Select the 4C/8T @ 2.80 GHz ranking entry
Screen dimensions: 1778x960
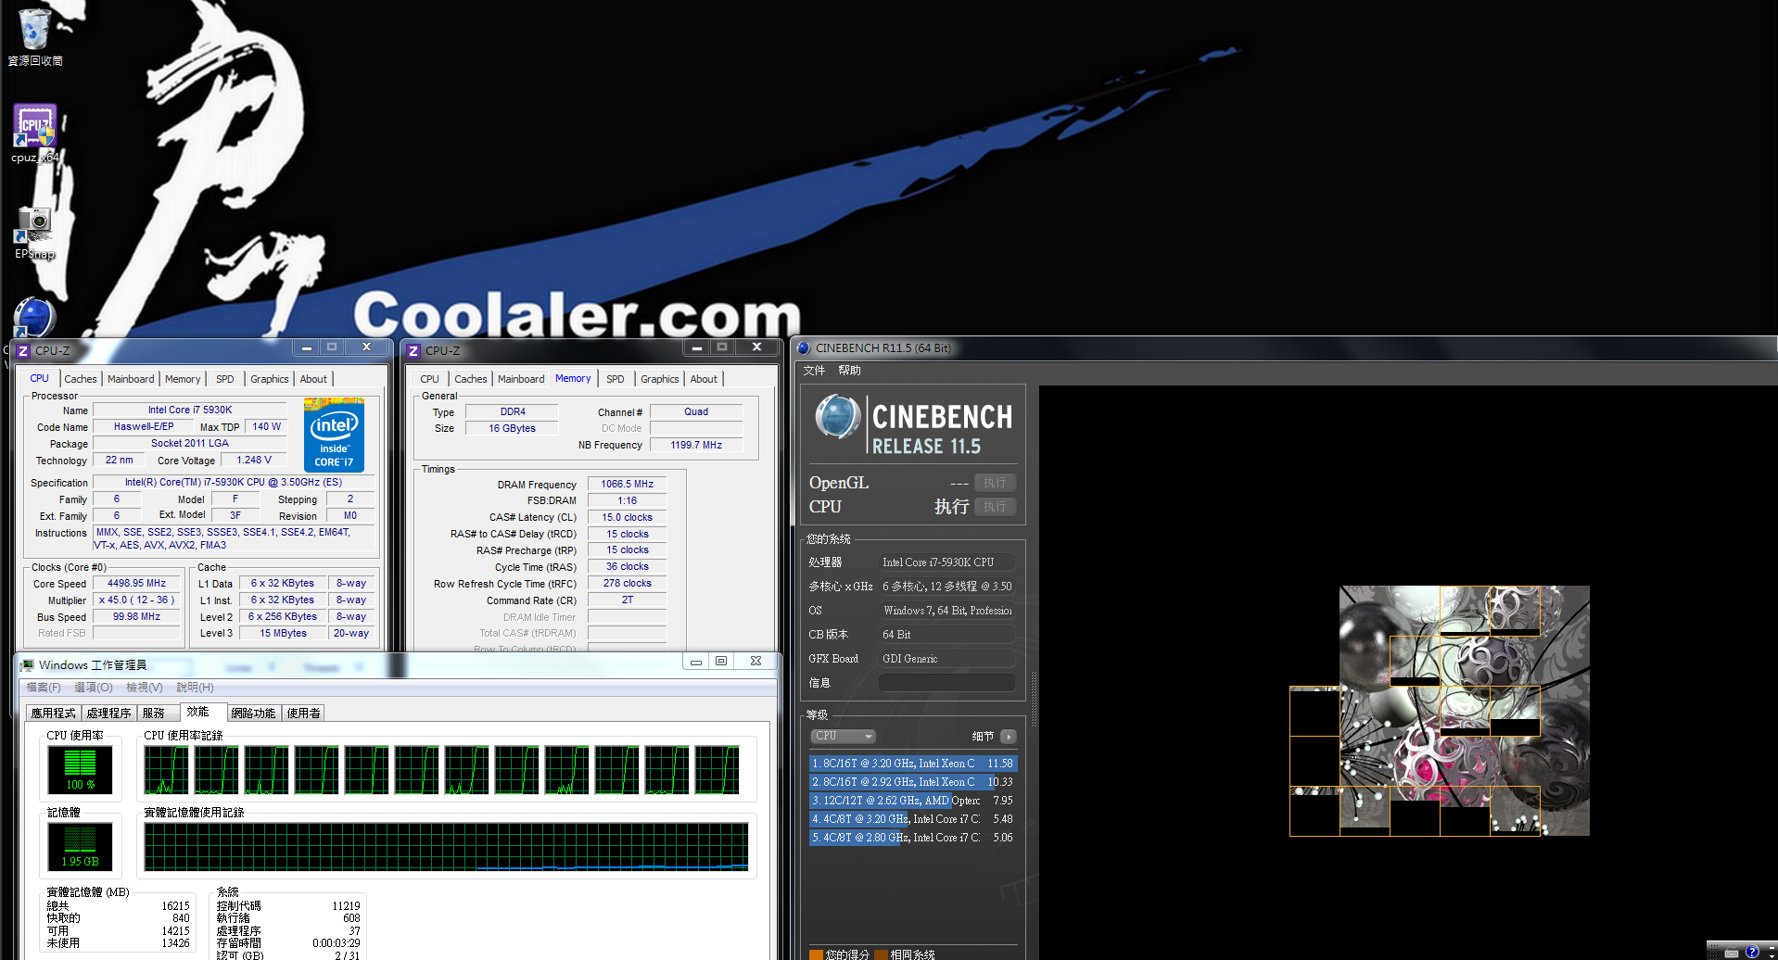pyautogui.click(x=913, y=838)
